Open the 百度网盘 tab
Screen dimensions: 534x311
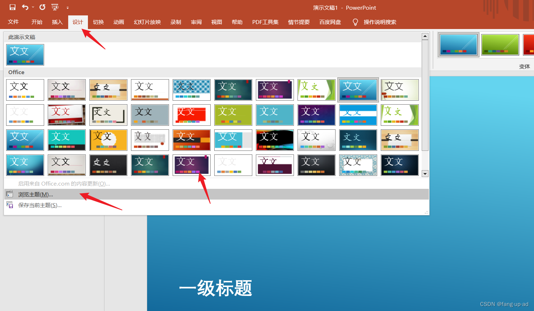pyautogui.click(x=330, y=22)
